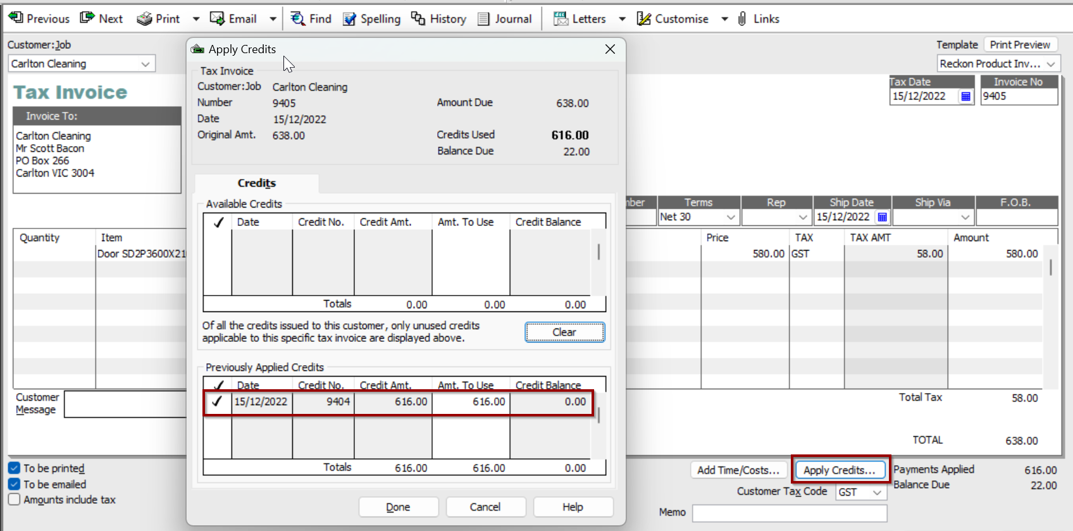
Task: Expand the Letters dropdown arrow
Action: (622, 19)
